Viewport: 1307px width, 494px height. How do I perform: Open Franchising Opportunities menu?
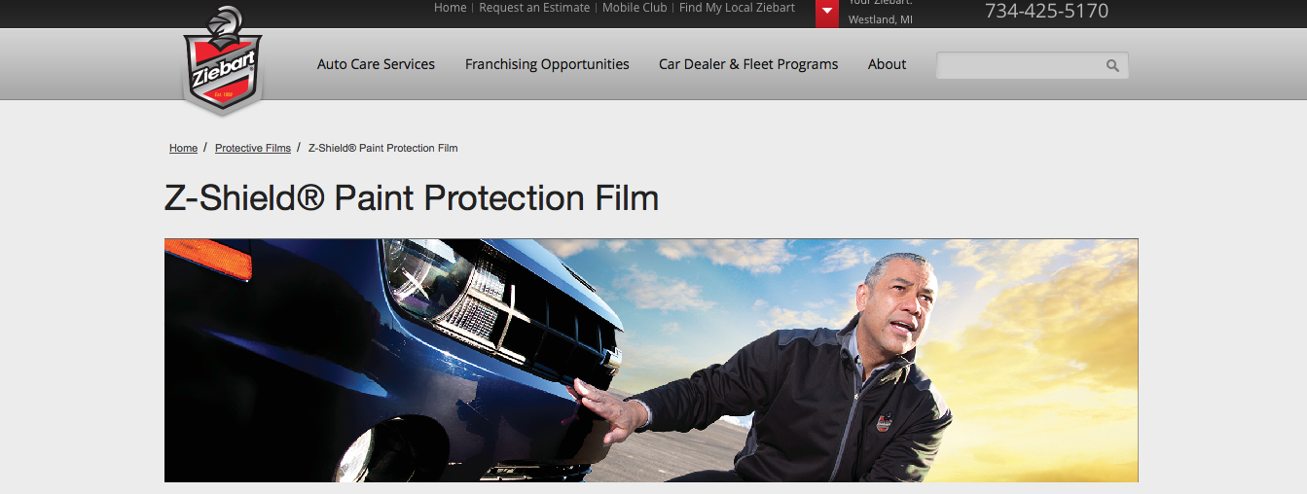tap(547, 64)
